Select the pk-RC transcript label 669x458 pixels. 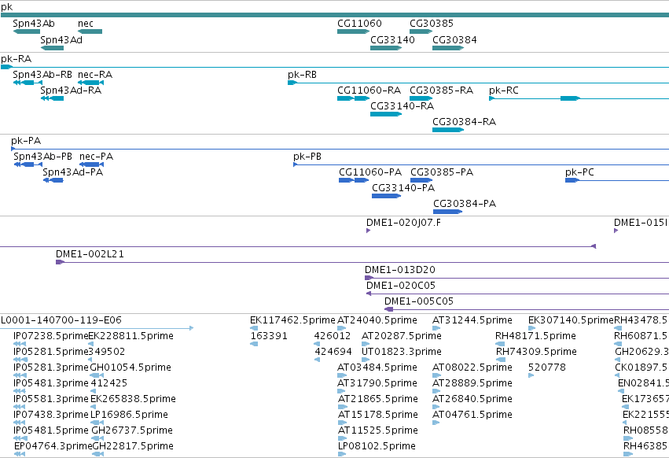tap(504, 90)
